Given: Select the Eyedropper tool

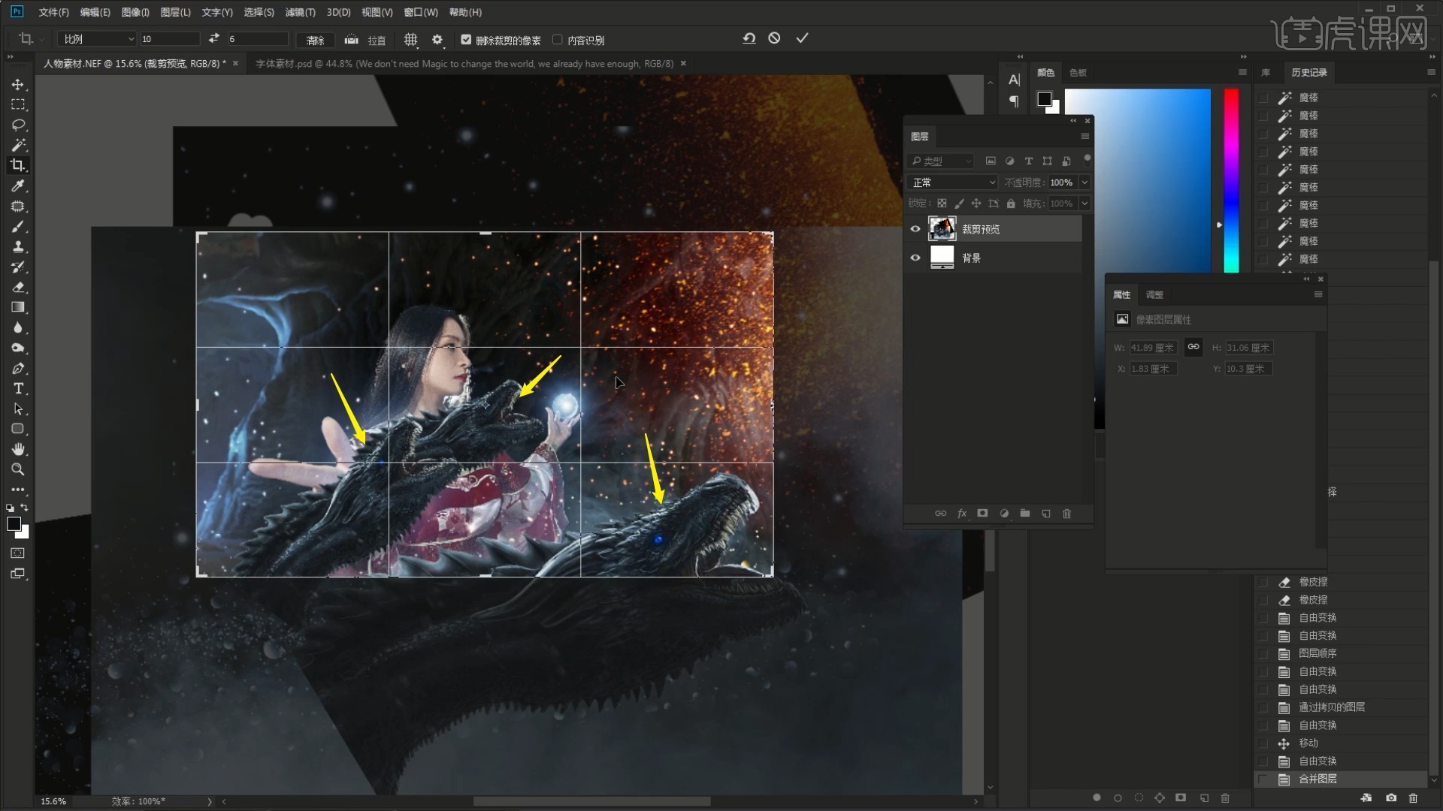Looking at the screenshot, I should 18,185.
